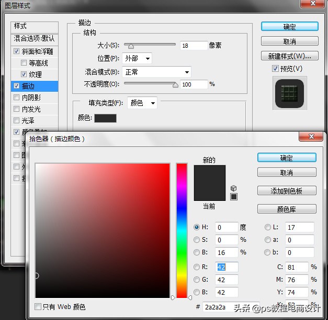
Task: Select the R: radio button
Action: (x=196, y=267)
